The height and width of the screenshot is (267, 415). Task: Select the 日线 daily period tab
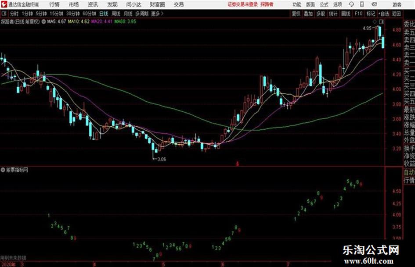point(104,14)
